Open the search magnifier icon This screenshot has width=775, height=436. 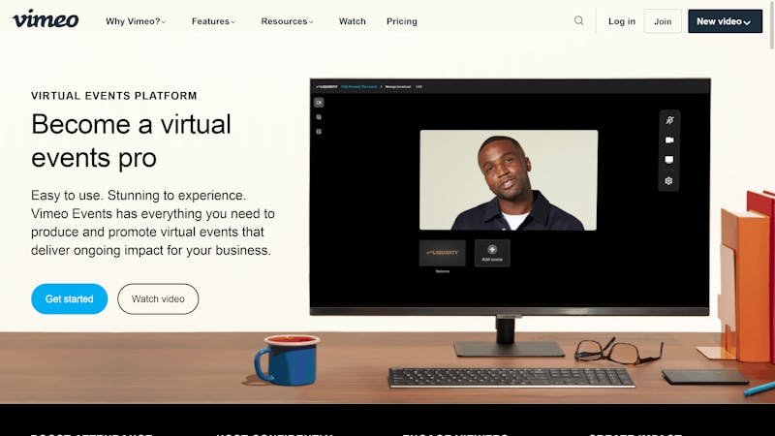(578, 20)
